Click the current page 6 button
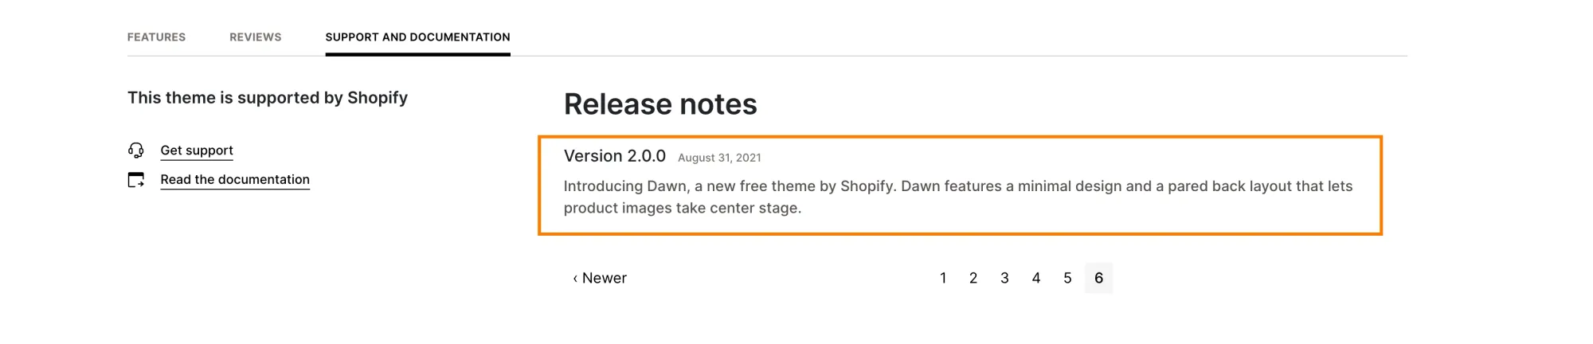Viewport: 1593px width, 344px height. pyautogui.click(x=1098, y=279)
